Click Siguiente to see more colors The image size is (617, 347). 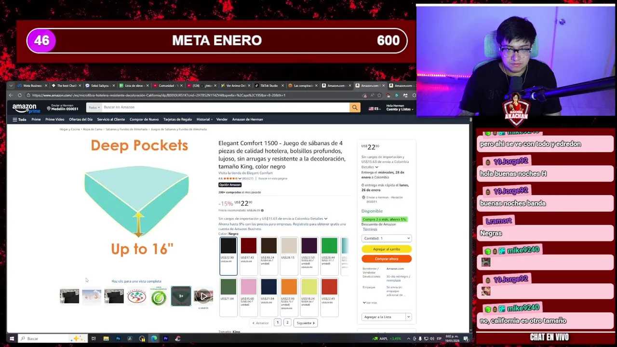tap(306, 323)
